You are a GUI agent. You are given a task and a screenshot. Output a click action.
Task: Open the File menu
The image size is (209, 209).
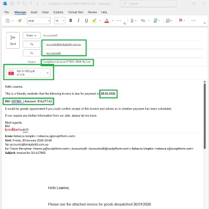pyautogui.click(x=6, y=12)
